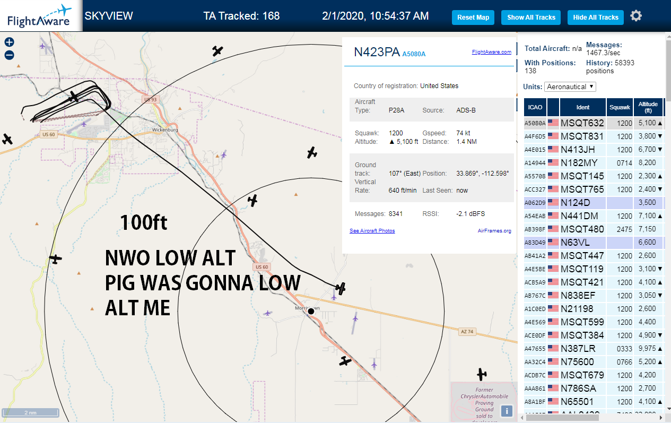The image size is (671, 423).
Task: Sort table by Ident column header
Action: tap(582, 107)
